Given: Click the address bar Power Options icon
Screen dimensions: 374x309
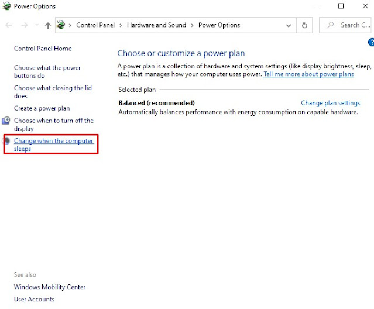Looking at the screenshot, I should tap(61, 25).
